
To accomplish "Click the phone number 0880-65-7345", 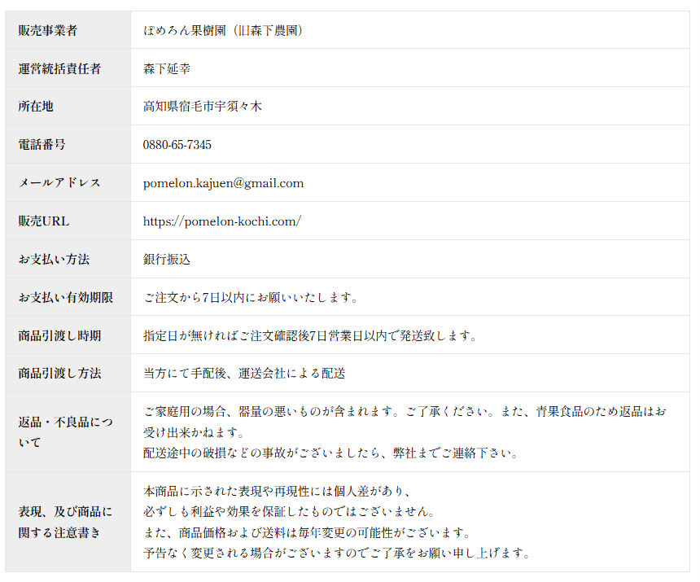I will 177,145.
